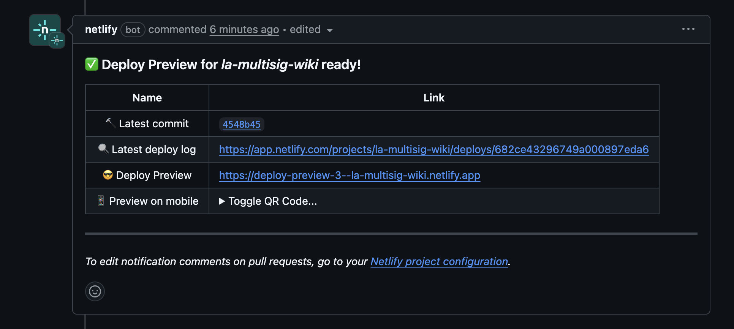Viewport: 734px width, 329px height.
Task: Open the three-dot comment options menu
Action: 688,29
